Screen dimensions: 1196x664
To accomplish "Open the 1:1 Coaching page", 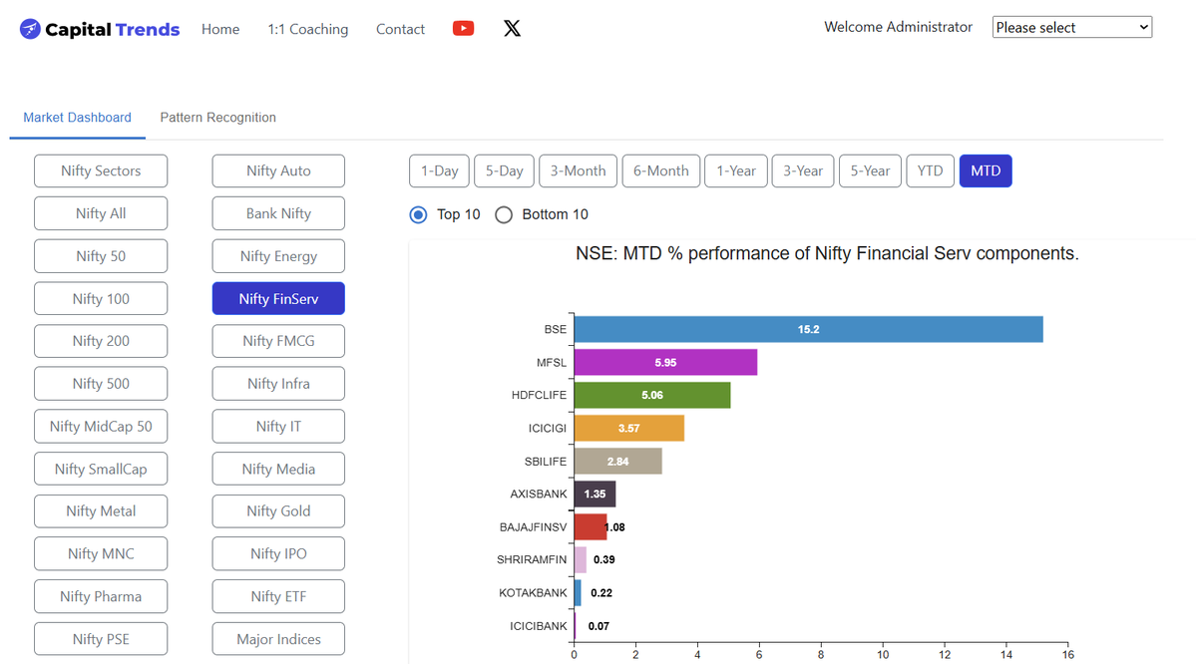I will coord(308,29).
